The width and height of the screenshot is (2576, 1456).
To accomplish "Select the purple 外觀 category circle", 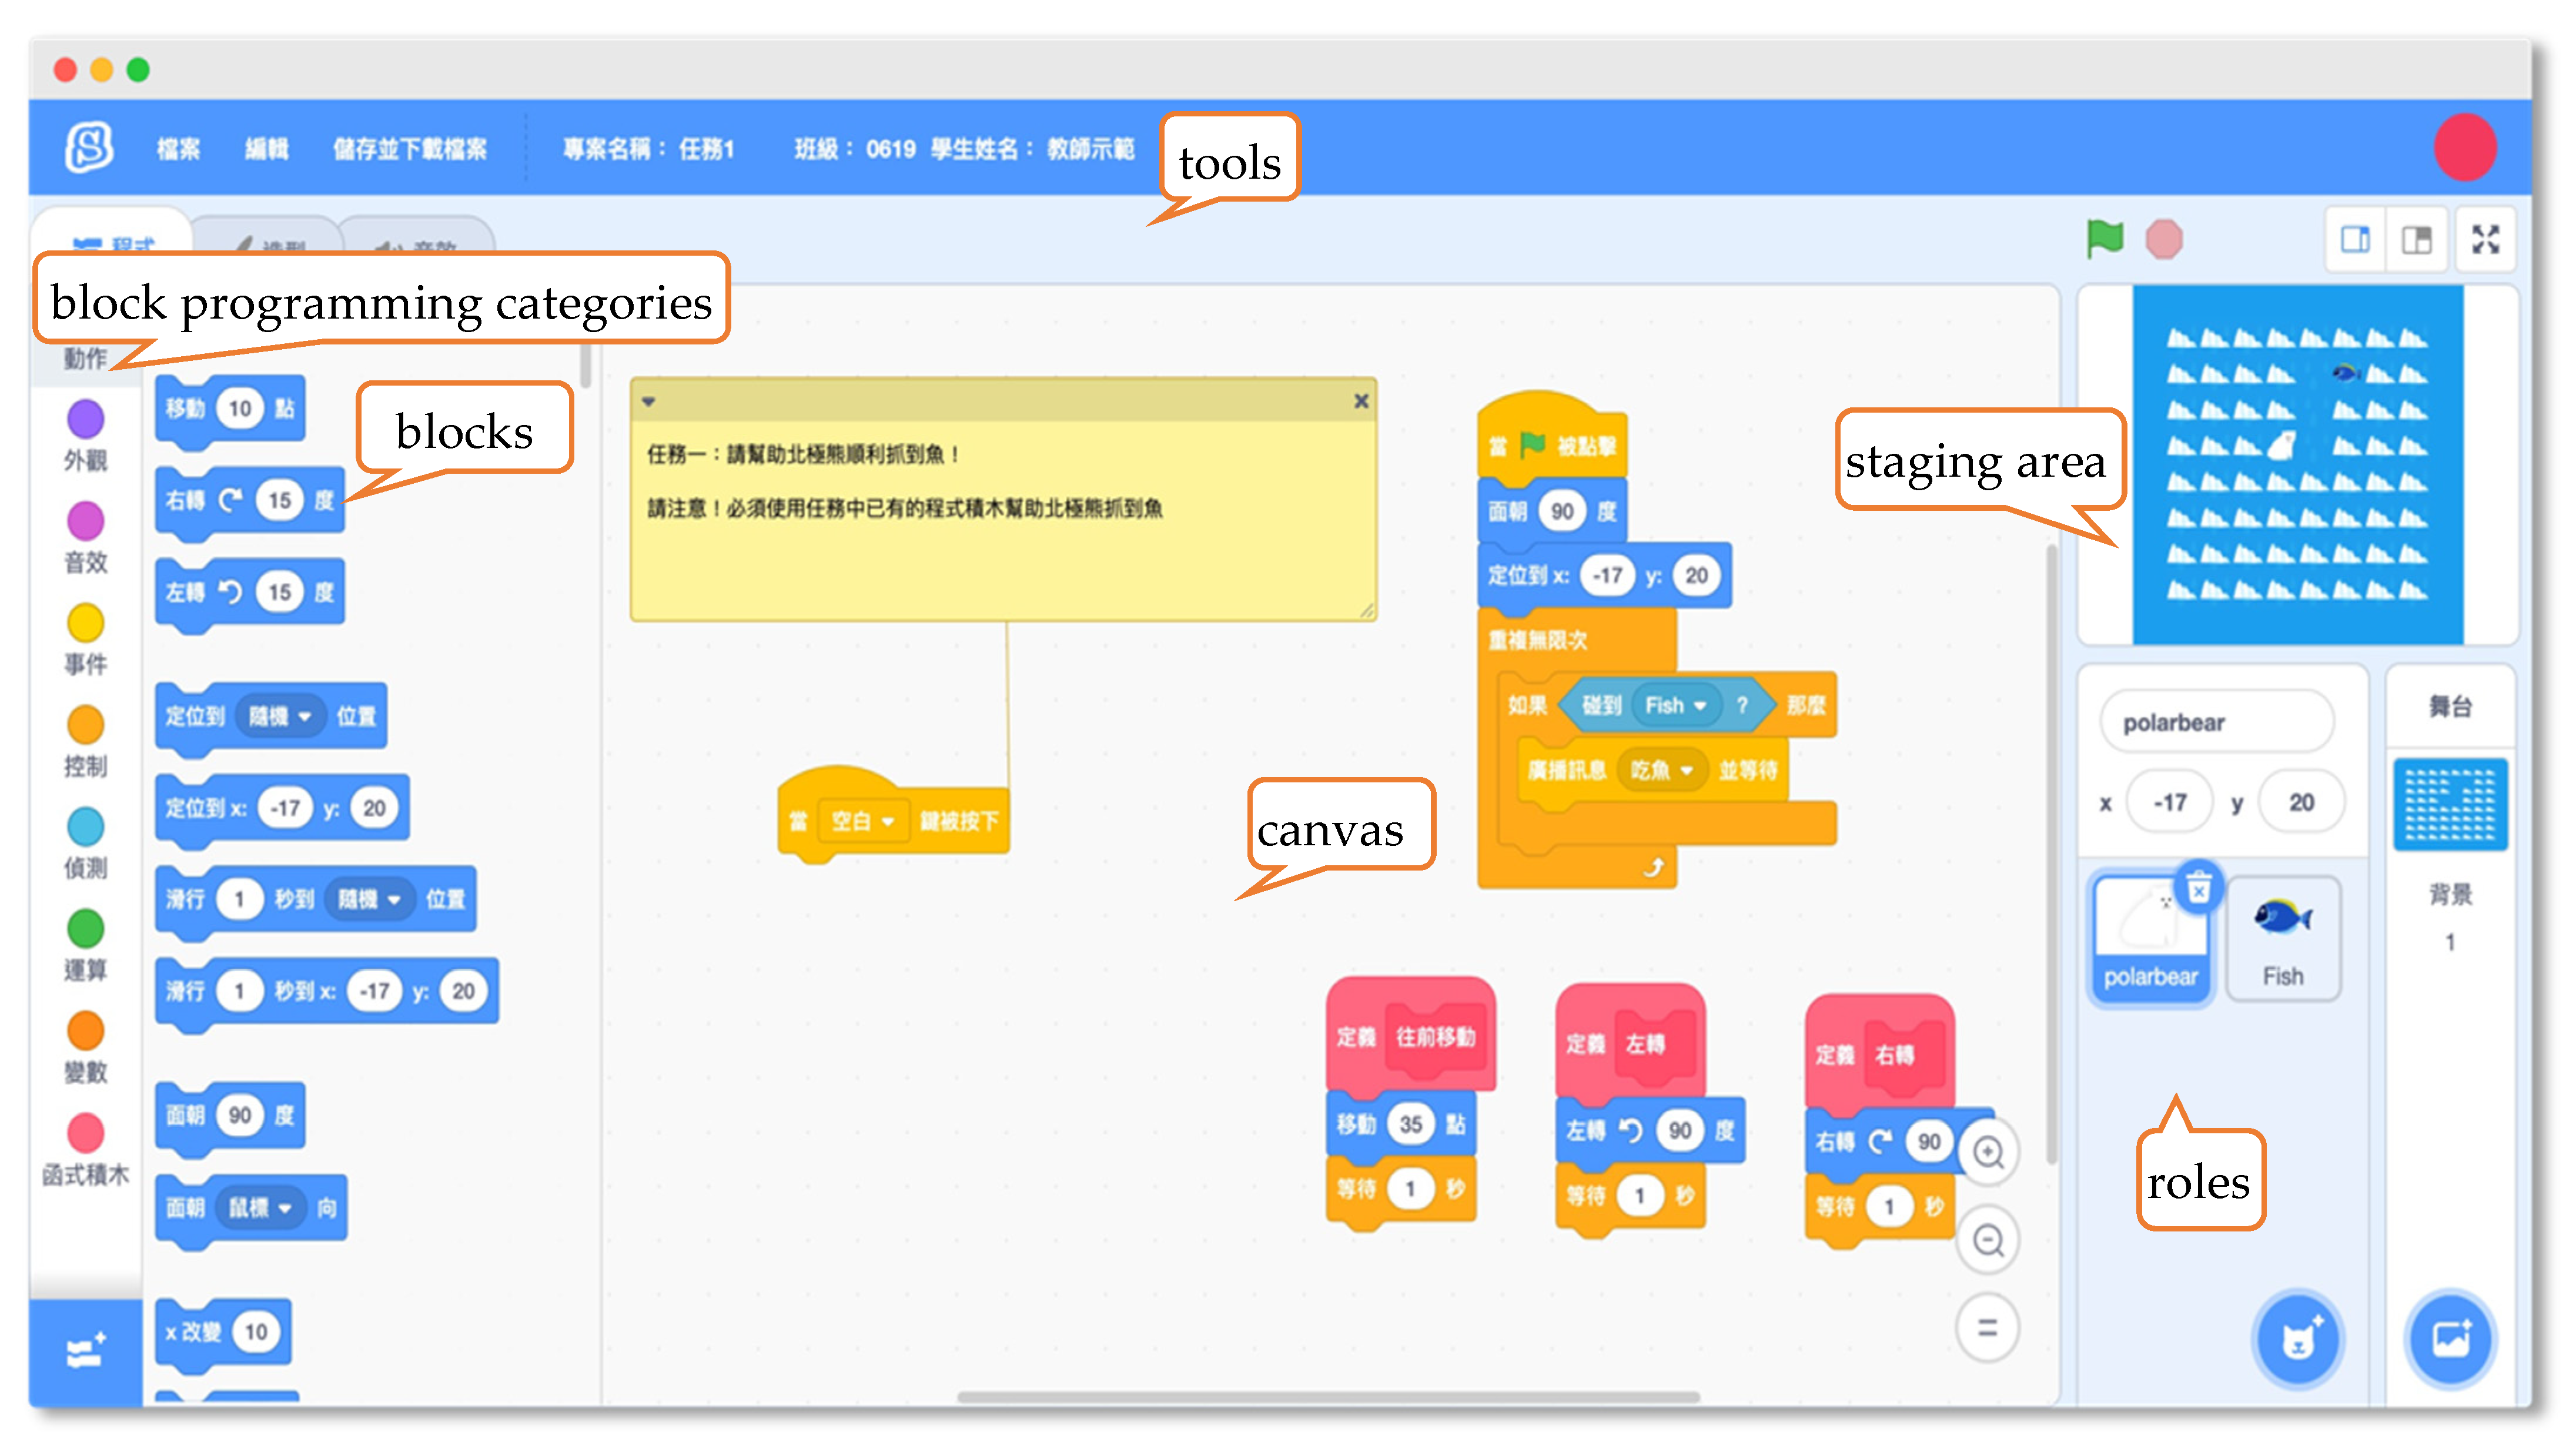I will 85,419.
